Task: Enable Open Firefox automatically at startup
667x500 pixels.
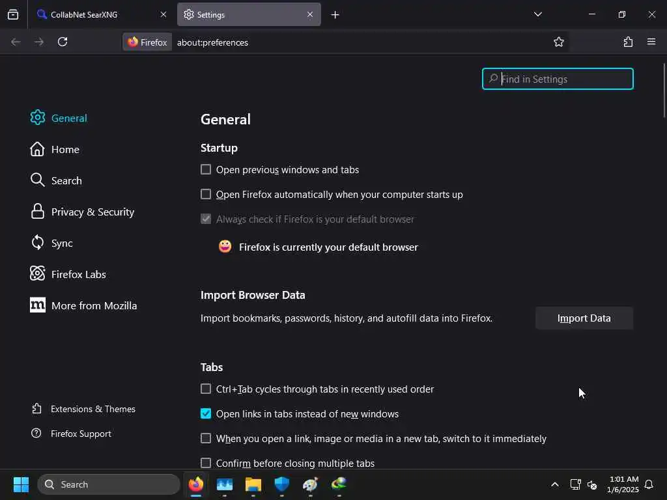Action: (206, 194)
